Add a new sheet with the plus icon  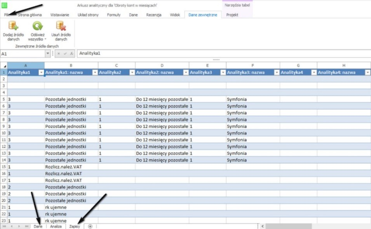[90, 226]
